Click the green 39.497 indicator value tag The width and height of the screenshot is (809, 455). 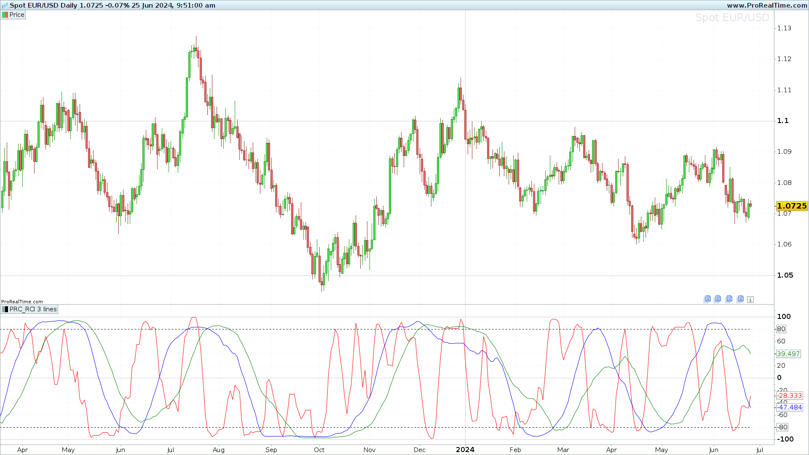788,354
